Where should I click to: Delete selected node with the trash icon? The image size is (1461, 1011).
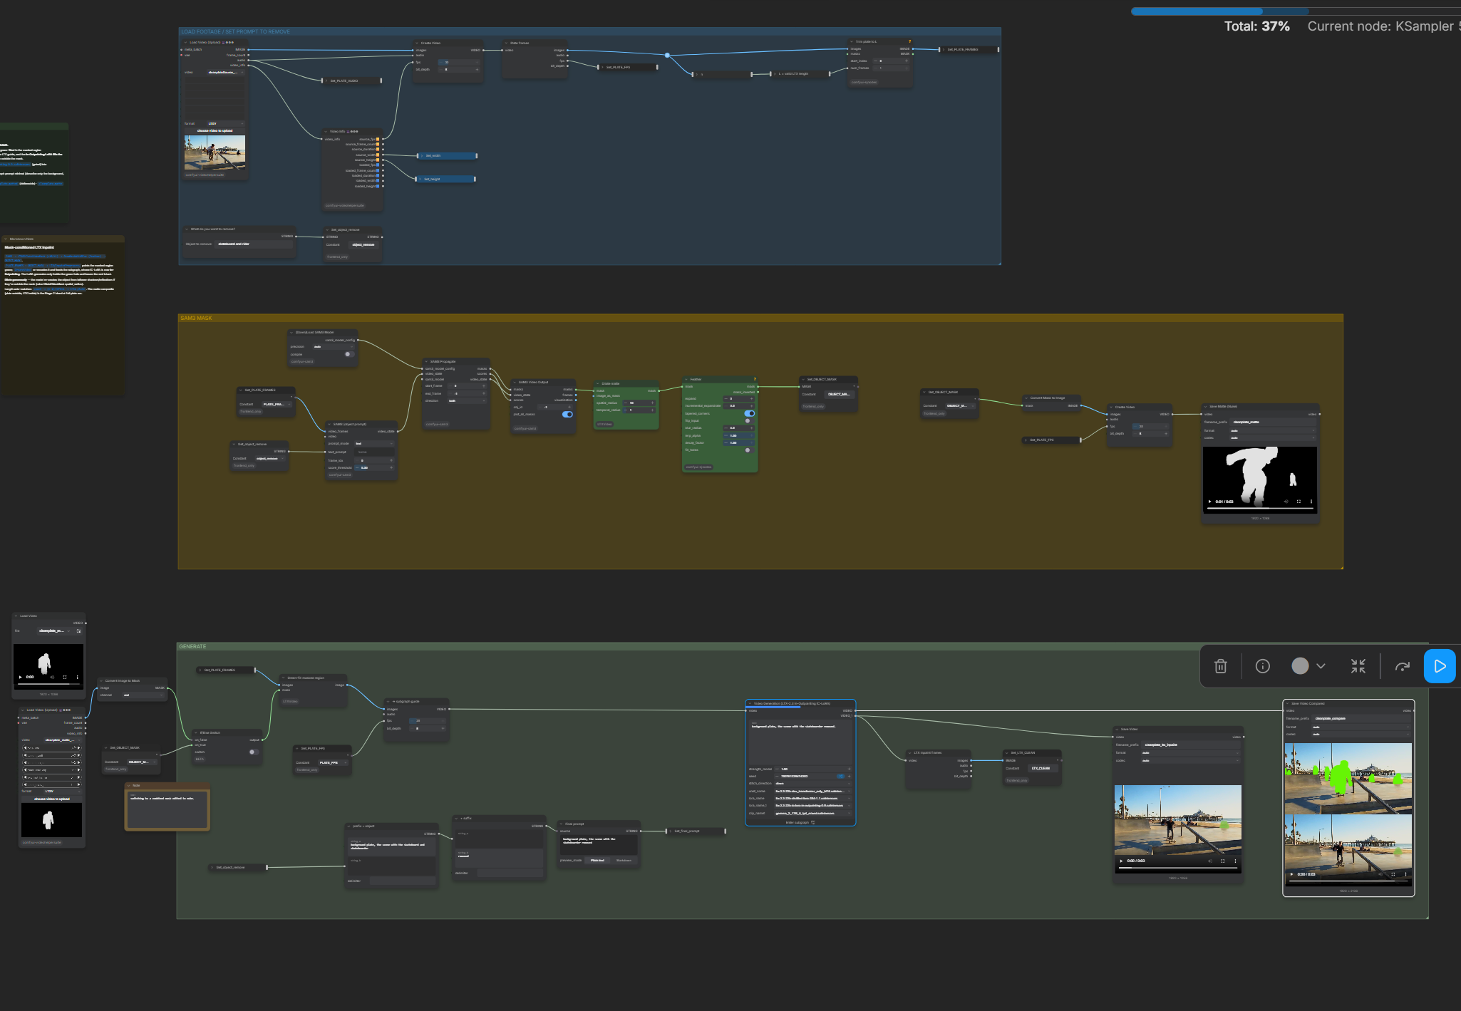point(1220,666)
